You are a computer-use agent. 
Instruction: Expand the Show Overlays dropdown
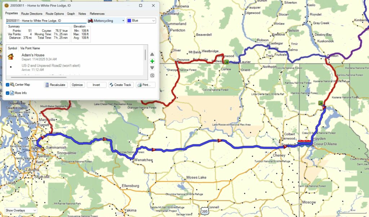click(x=21, y=211)
